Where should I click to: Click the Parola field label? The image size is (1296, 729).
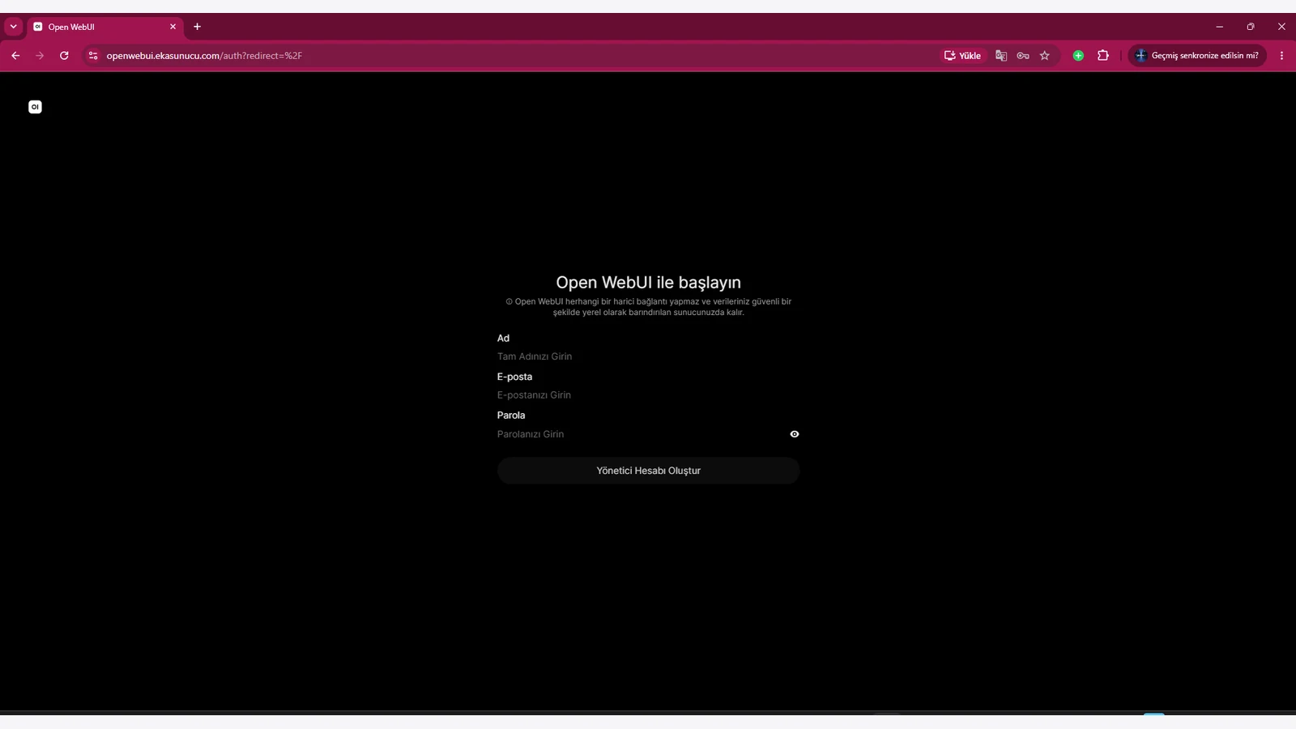pyautogui.click(x=511, y=416)
